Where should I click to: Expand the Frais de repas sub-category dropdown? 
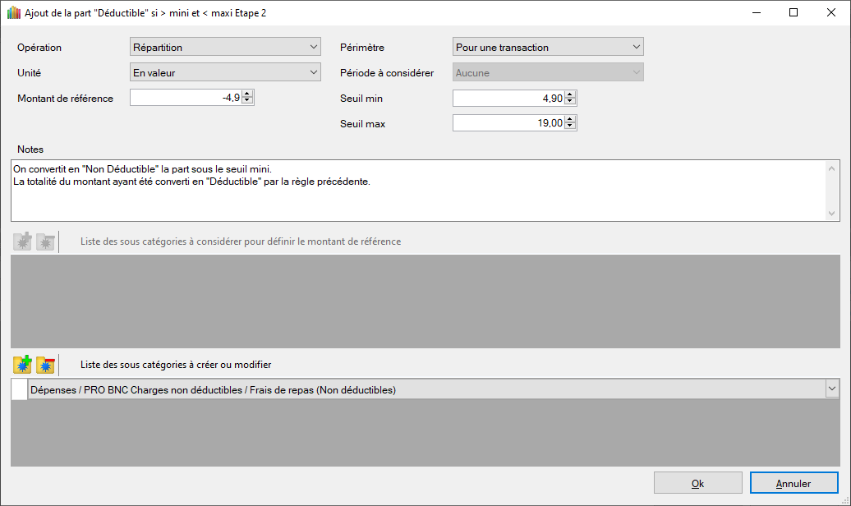coord(832,389)
